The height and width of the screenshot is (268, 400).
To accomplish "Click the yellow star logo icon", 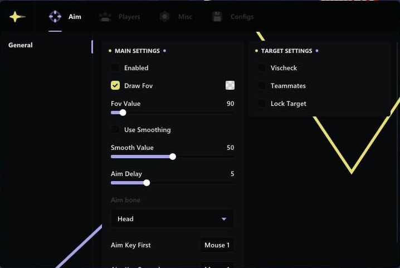I will coord(17,17).
